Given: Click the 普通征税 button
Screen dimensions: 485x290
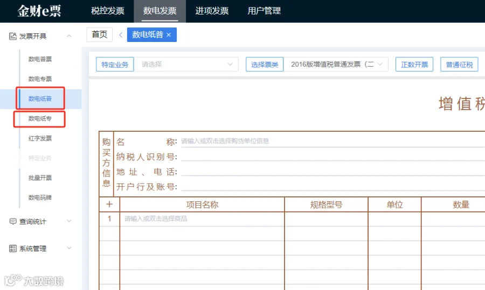Looking at the screenshot, I should tap(459, 64).
